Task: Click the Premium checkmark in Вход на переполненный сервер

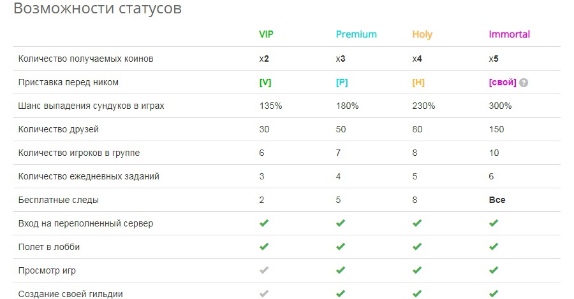Action: pyautogui.click(x=341, y=223)
